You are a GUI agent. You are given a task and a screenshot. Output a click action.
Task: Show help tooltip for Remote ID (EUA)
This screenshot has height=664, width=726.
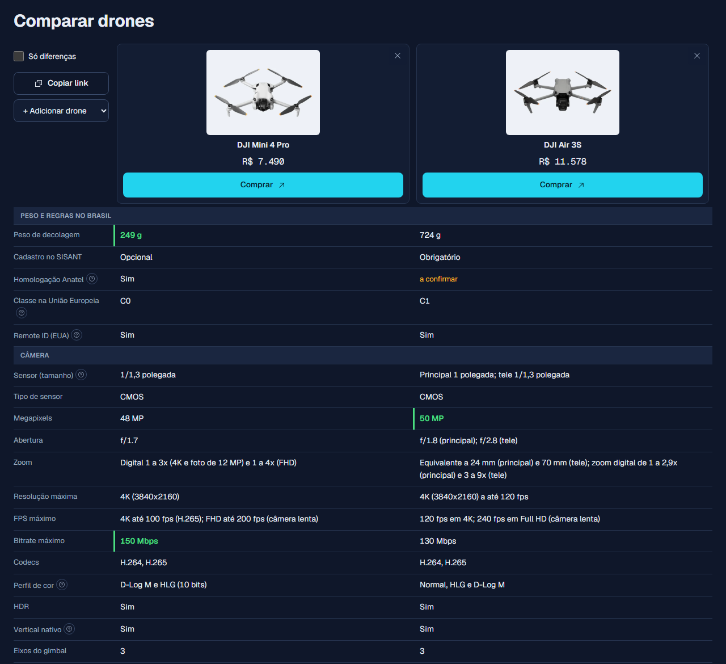(77, 335)
